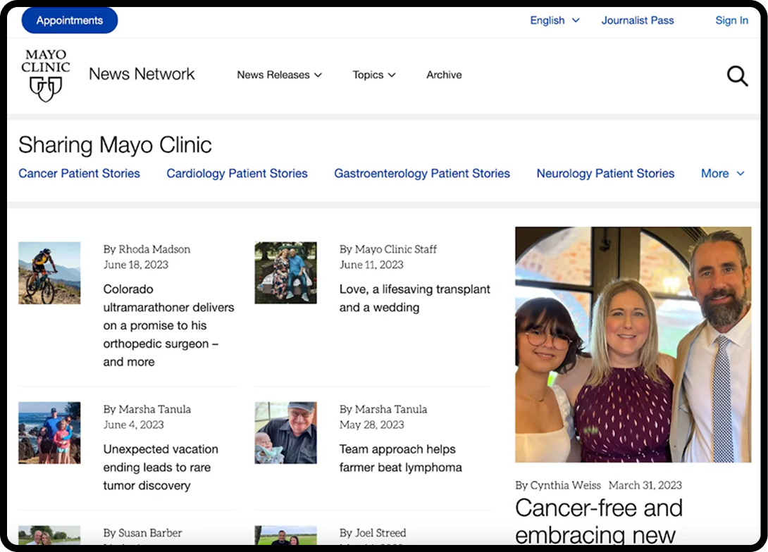Screen dimensions: 768x552
Task: Click the Joel Streed byline
Action: [373, 533]
